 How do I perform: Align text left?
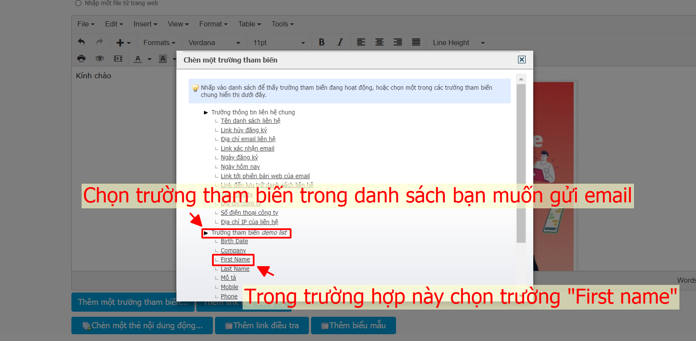pyautogui.click(x=361, y=42)
